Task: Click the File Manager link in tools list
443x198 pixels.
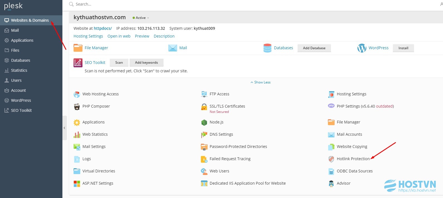Action: pyautogui.click(x=349, y=122)
